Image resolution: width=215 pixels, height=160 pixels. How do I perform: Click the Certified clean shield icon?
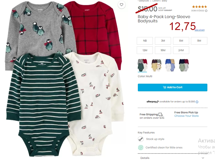[141, 148]
